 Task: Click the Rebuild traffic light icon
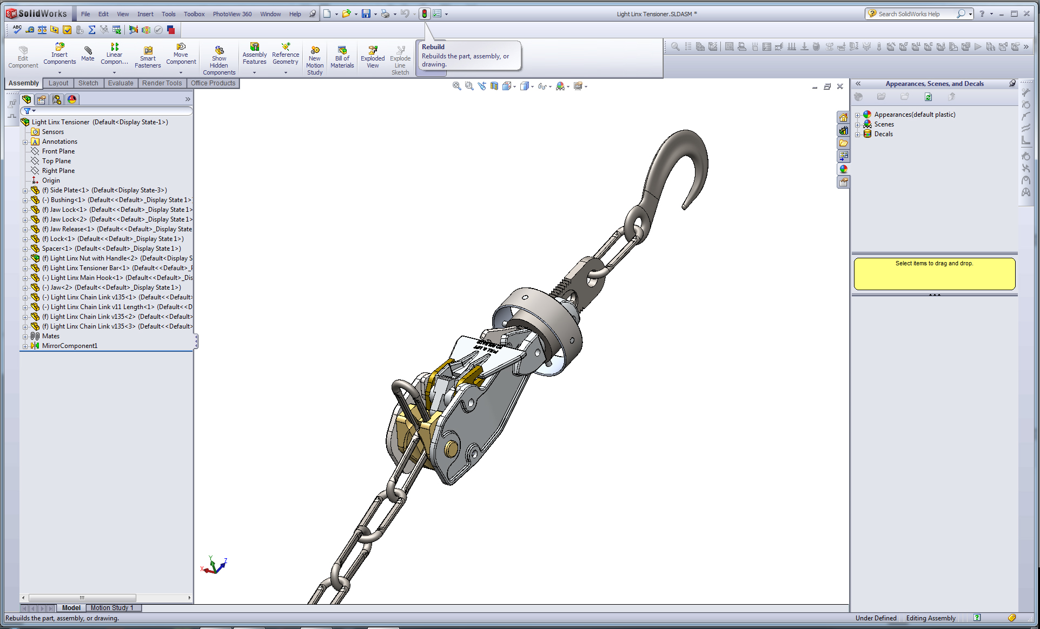tap(425, 14)
